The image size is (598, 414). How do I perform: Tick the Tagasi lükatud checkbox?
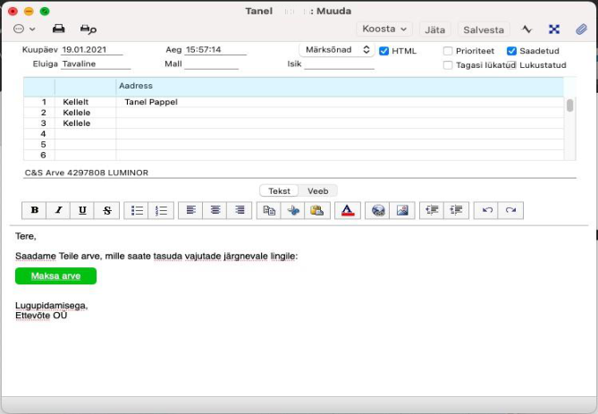tap(448, 65)
